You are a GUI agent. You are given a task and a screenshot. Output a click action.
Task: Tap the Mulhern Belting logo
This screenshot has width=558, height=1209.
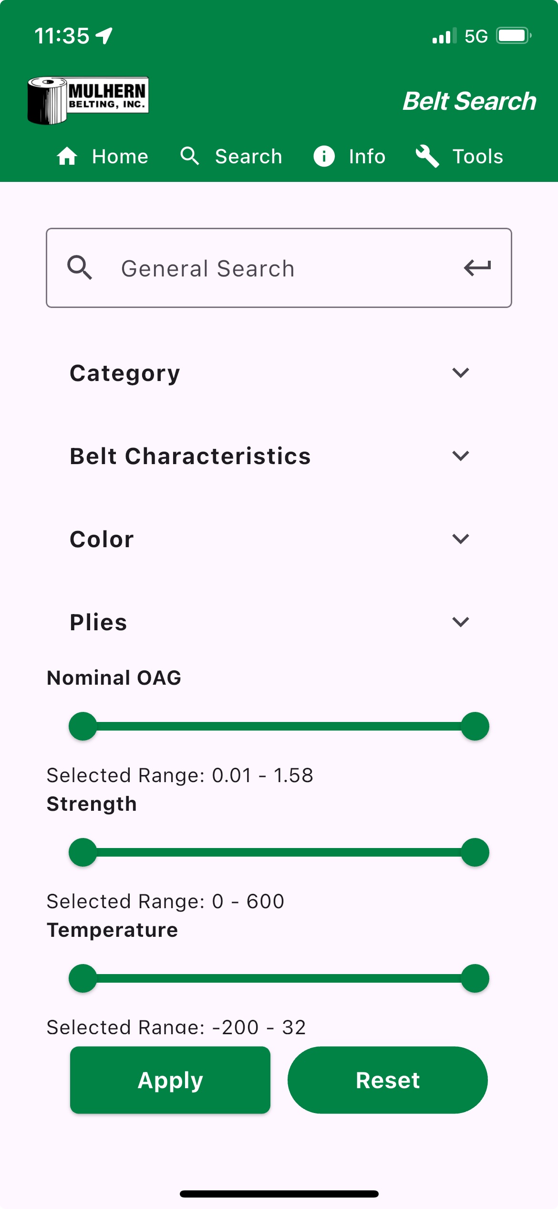(x=88, y=100)
